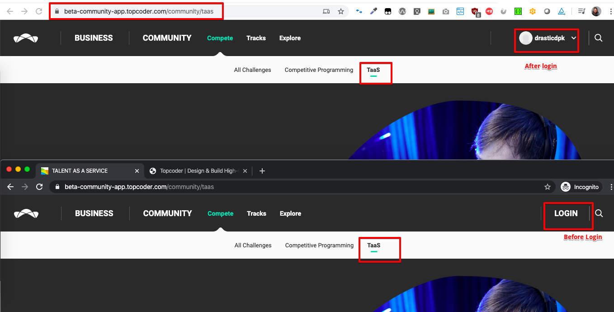The height and width of the screenshot is (312, 614).
Task: Bookmark the page with the top window star icon
Action: 341,11
